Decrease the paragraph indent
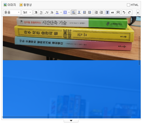The height and width of the screenshot is (123, 144). coord(101,13)
